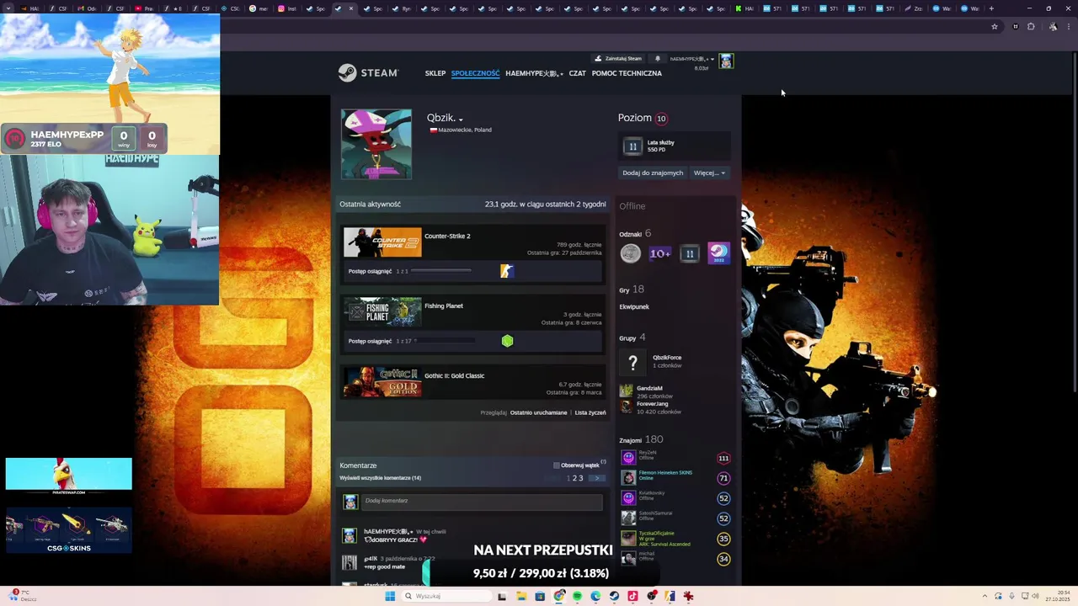
Task: Open Chrome from the taskbar
Action: click(558, 596)
